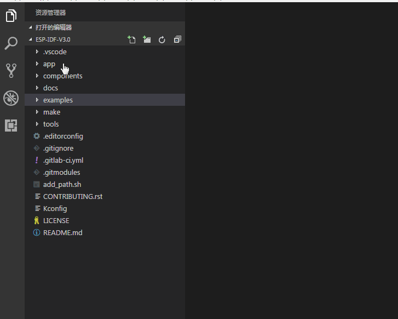Click the New Folder icon

tap(147, 39)
